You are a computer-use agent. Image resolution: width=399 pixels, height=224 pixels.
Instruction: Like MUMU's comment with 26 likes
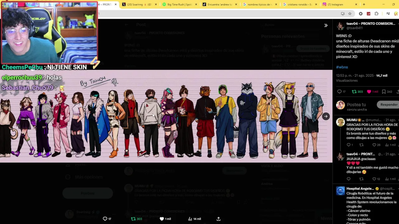(x=374, y=145)
